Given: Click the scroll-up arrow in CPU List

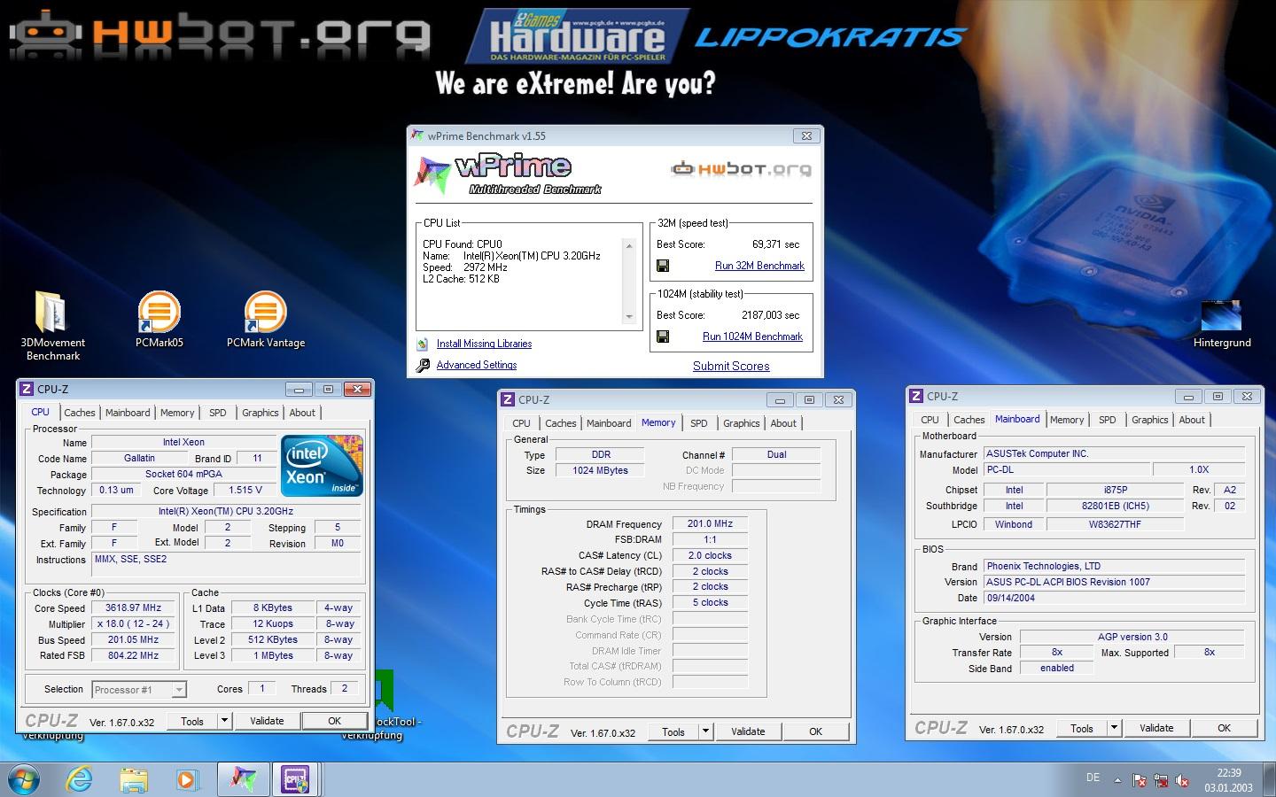Looking at the screenshot, I should pyautogui.click(x=629, y=246).
